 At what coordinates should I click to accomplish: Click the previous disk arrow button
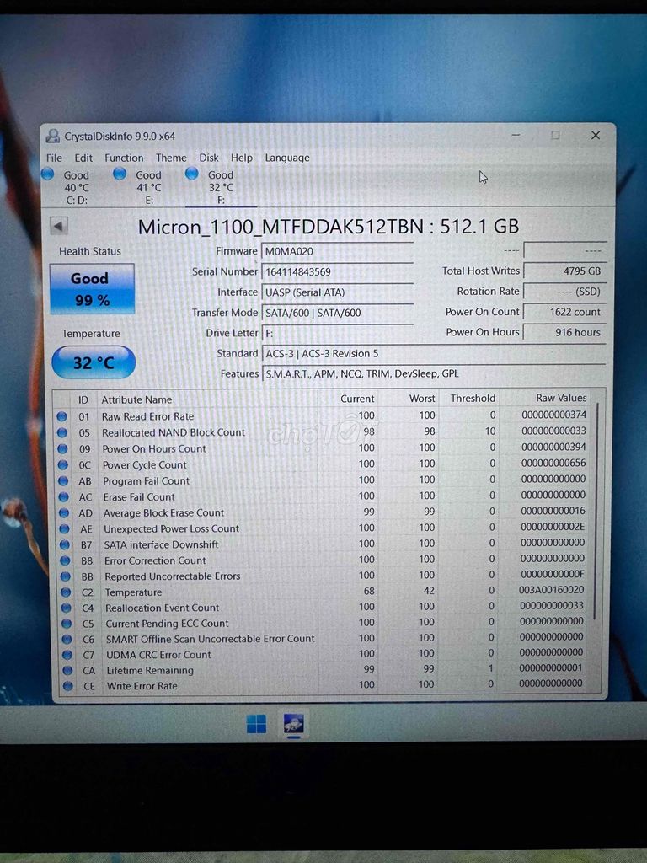[x=59, y=226]
